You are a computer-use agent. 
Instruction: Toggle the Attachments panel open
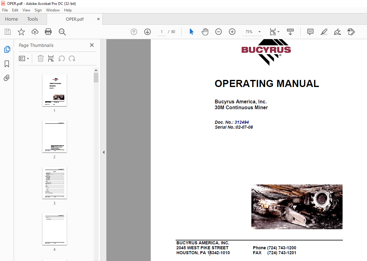(7, 78)
